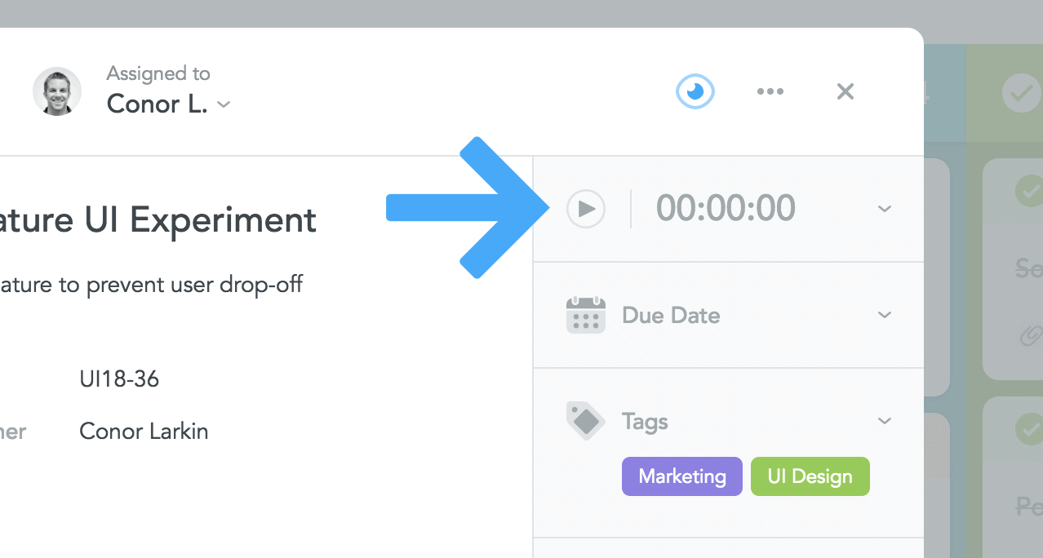Expand the Due Date section chevron

[x=885, y=315]
